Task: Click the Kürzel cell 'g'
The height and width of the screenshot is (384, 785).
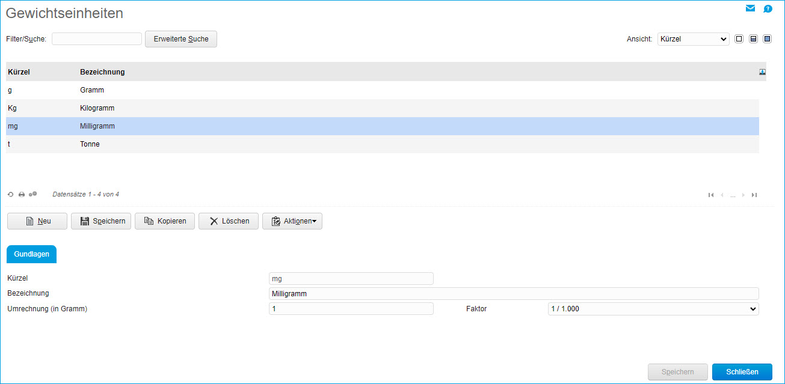Action: point(10,90)
